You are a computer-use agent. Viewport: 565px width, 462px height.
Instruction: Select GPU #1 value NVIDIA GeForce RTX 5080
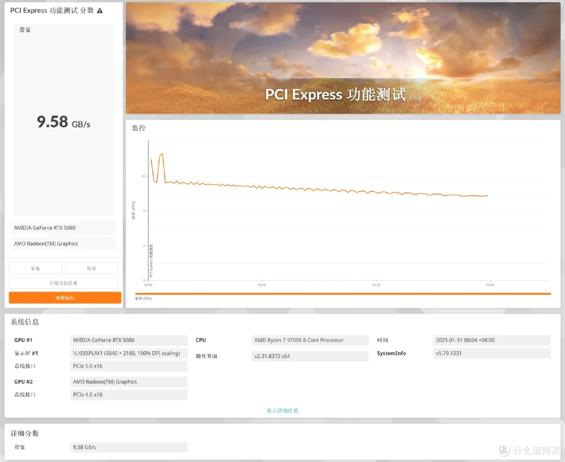(x=129, y=340)
